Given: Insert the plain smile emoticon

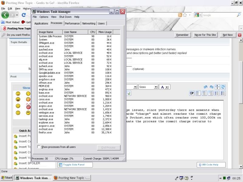Looking at the screenshot, I should point(18,106).
